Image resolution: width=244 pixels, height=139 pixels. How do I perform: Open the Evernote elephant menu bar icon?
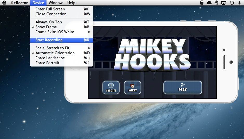click(216, 3)
